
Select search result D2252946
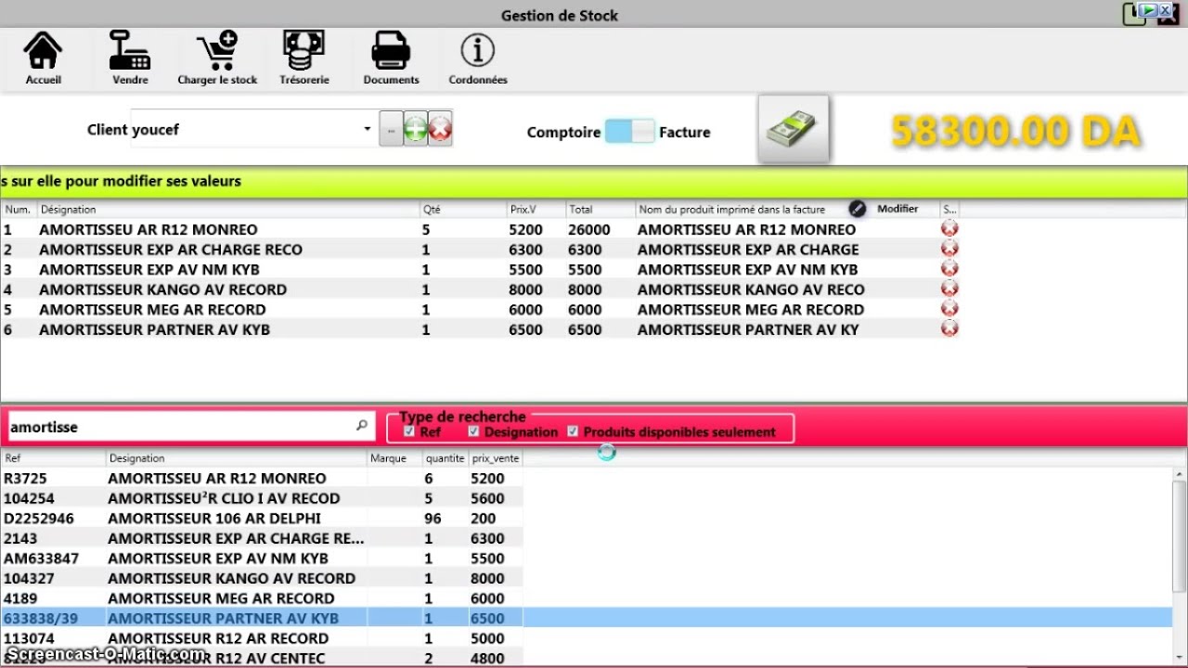pos(39,519)
